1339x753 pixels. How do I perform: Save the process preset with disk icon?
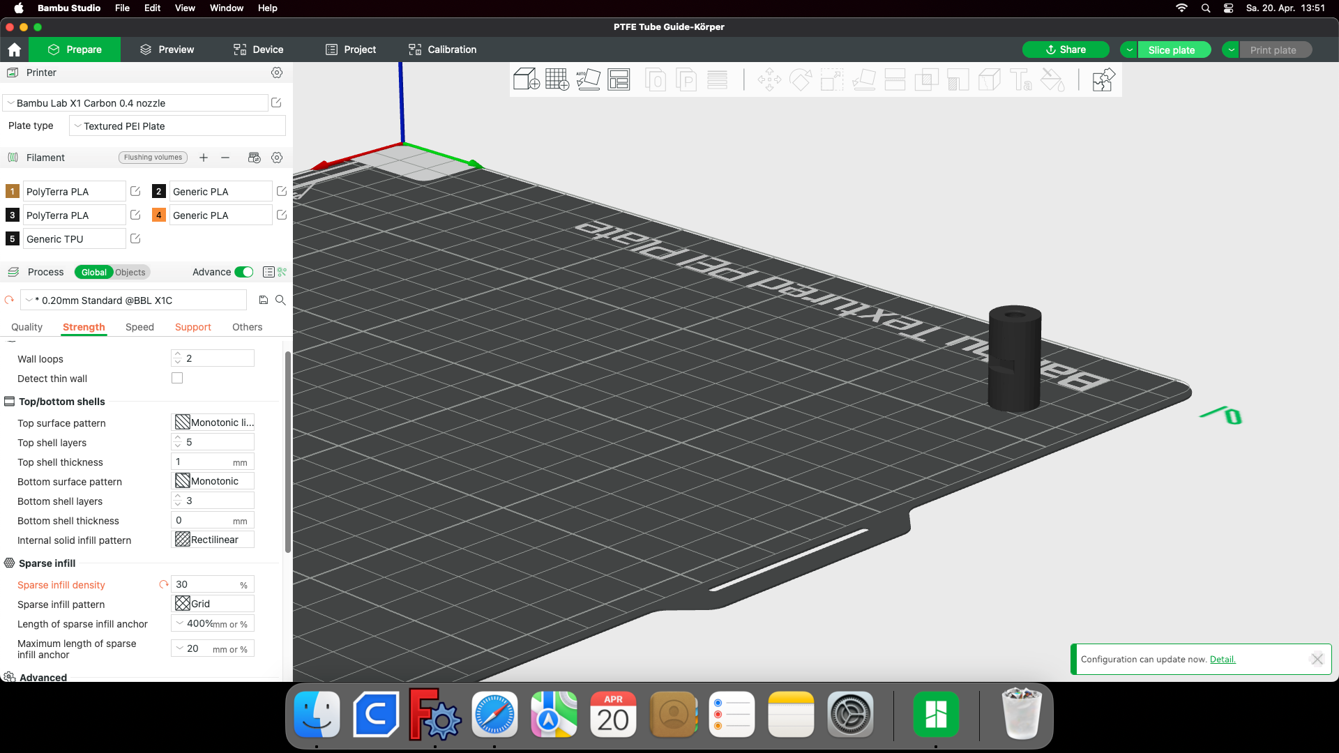tap(264, 300)
